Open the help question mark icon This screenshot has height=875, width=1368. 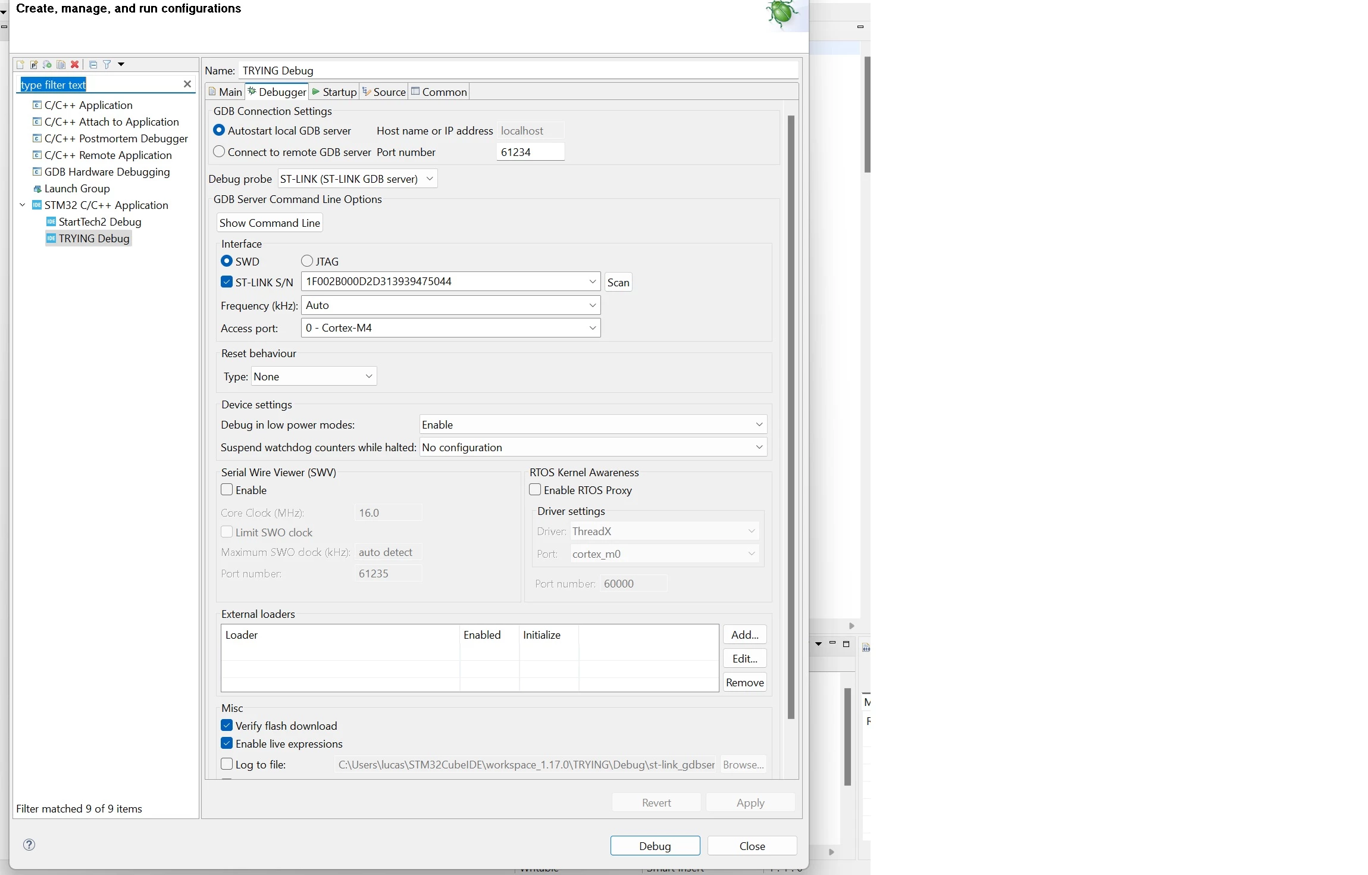[x=29, y=845]
